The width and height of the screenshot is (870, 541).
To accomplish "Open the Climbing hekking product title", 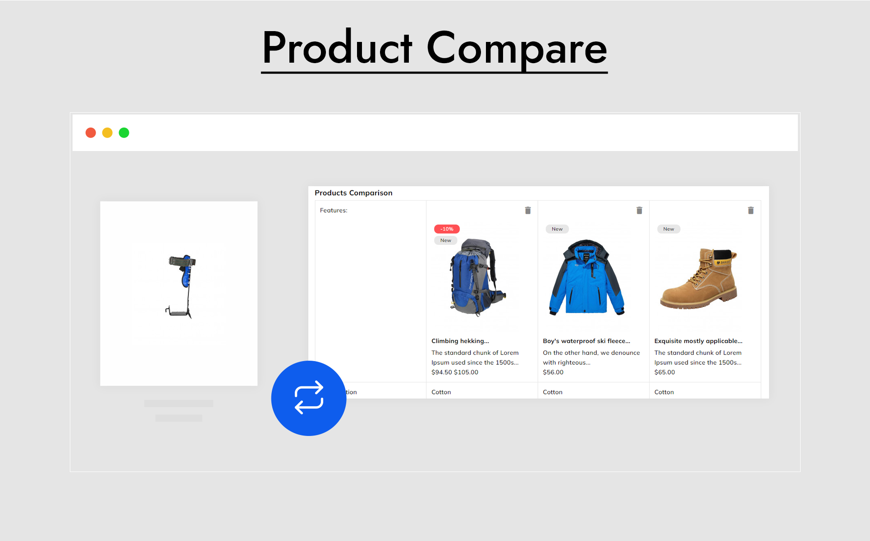I will [x=460, y=341].
